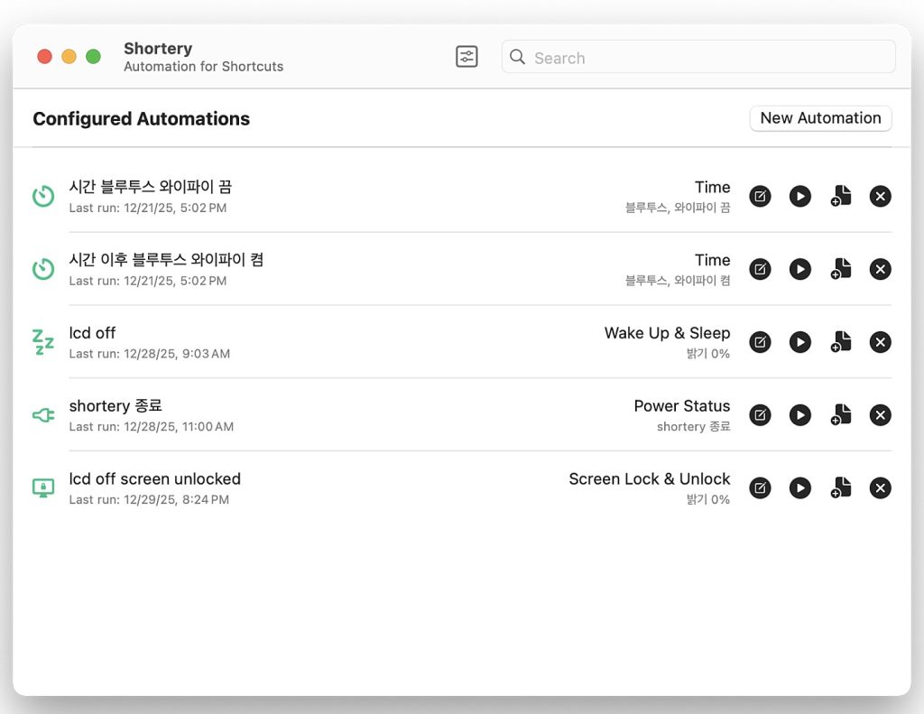This screenshot has width=924, height=714.
Task: Run the shortery 종료 Power Status automation
Action: click(800, 415)
